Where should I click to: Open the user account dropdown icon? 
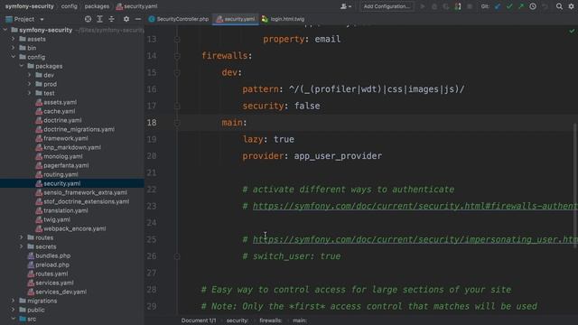[x=345, y=6]
